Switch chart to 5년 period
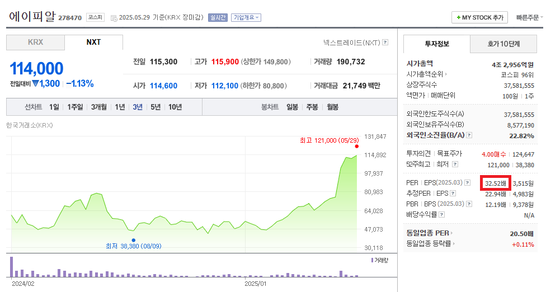Image resolution: width=546 pixels, height=292 pixels. pos(156,107)
